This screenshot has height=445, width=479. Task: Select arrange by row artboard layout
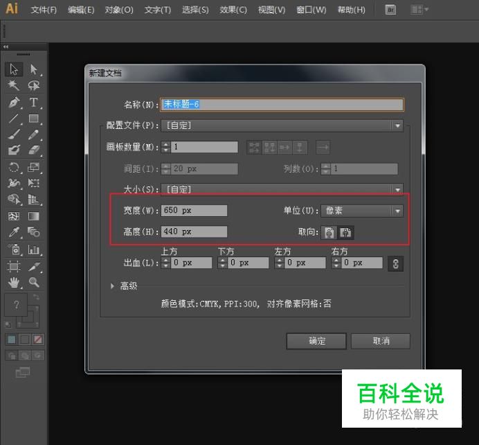point(284,148)
